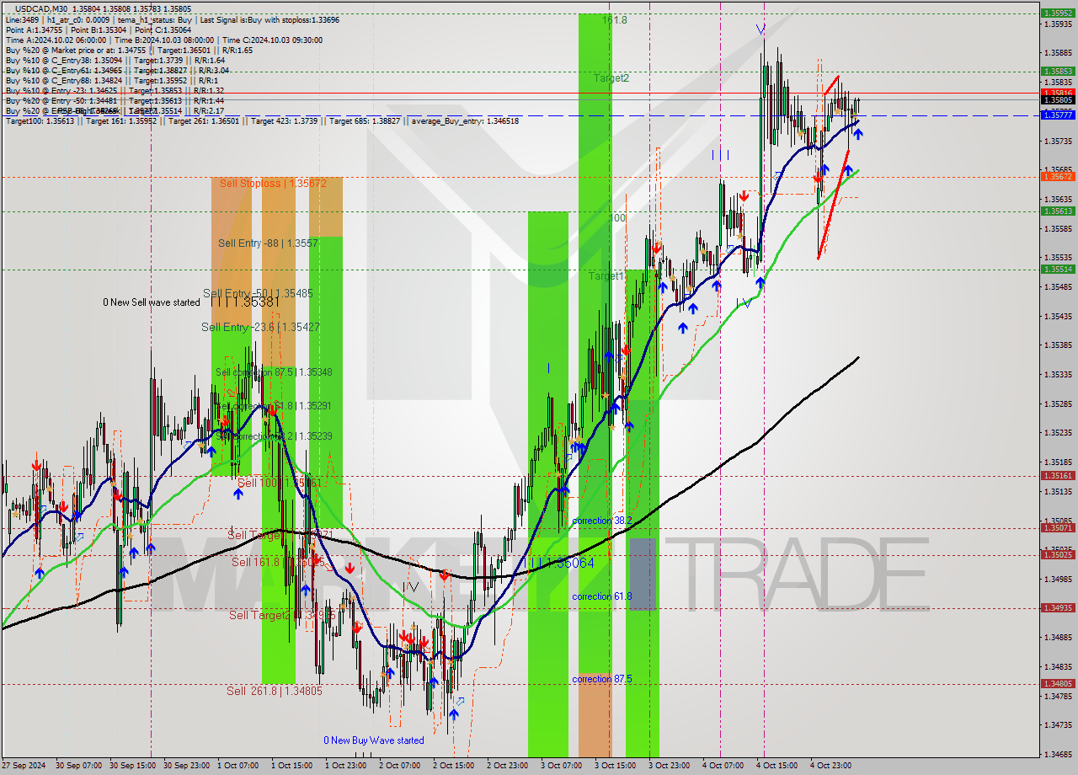Click the green 1.35952 price label
The height and width of the screenshot is (775, 1078).
[1058, 13]
